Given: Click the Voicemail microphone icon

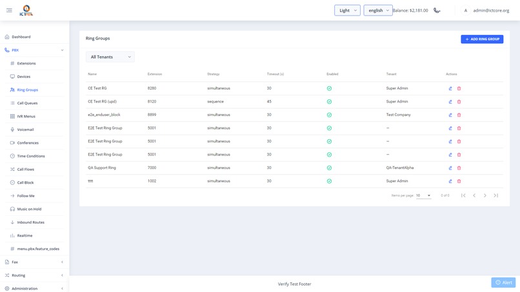Looking at the screenshot, I should pos(12,130).
